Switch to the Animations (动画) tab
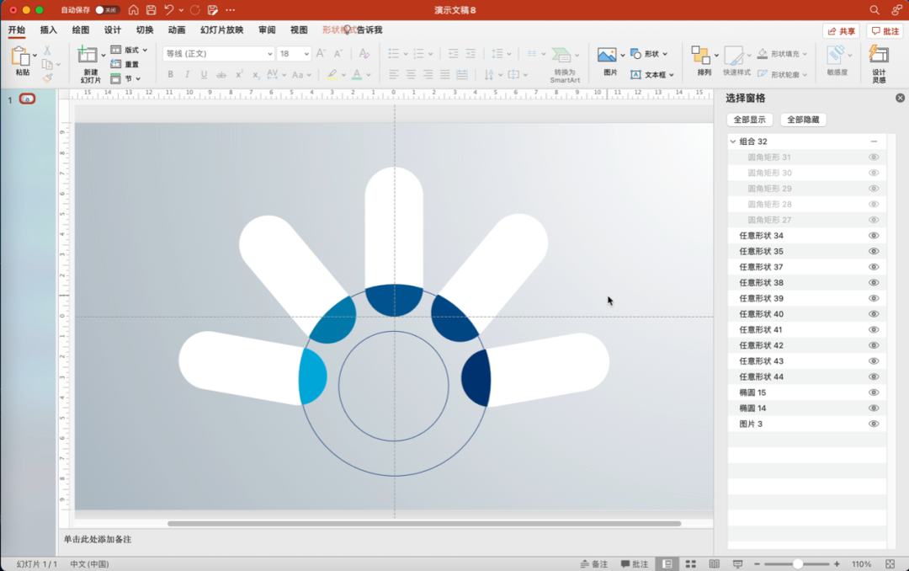This screenshot has width=909, height=571. coord(177,30)
